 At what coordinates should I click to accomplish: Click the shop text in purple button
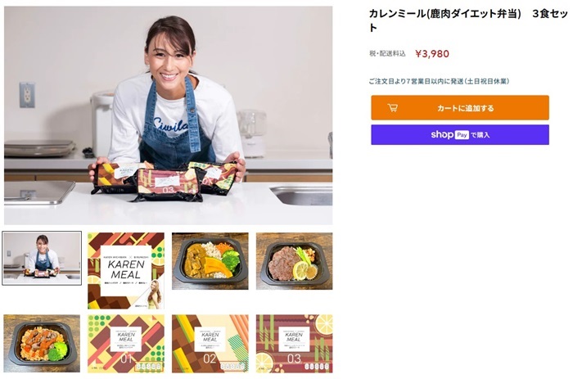(x=442, y=135)
